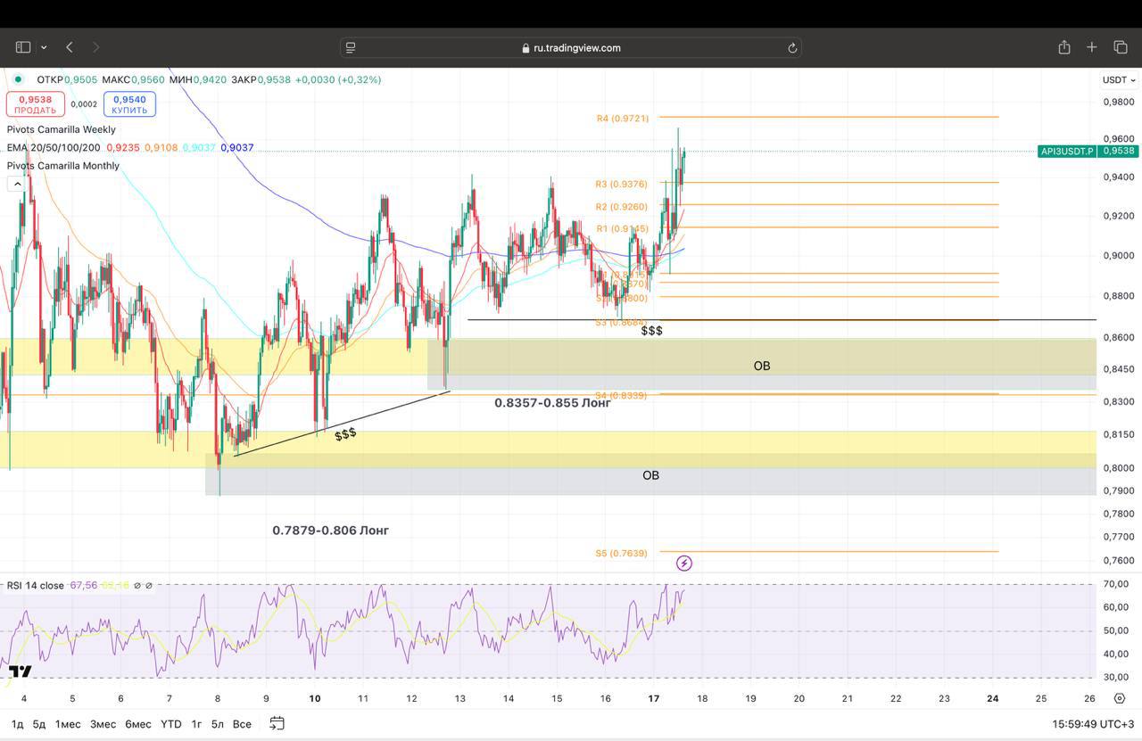Click the first ∅ symbol in RSI legend
The width and height of the screenshot is (1142, 741).
pos(137,586)
